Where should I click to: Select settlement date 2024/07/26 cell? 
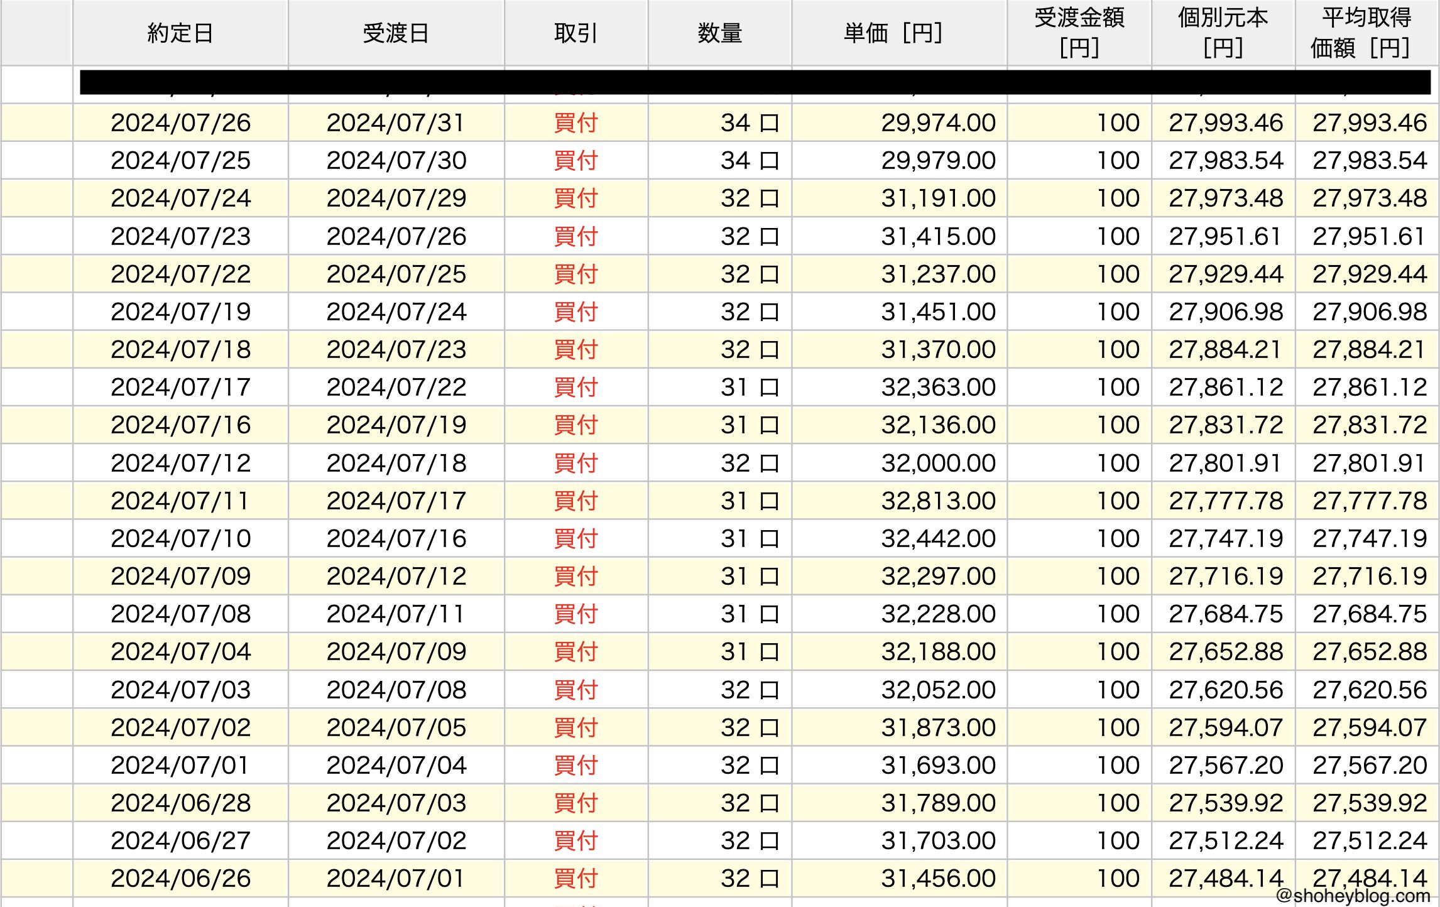(396, 236)
